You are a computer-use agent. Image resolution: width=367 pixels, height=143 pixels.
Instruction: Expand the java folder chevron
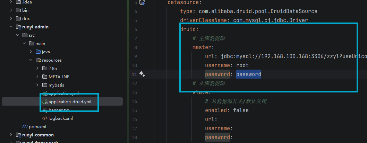pyautogui.click(x=31, y=52)
